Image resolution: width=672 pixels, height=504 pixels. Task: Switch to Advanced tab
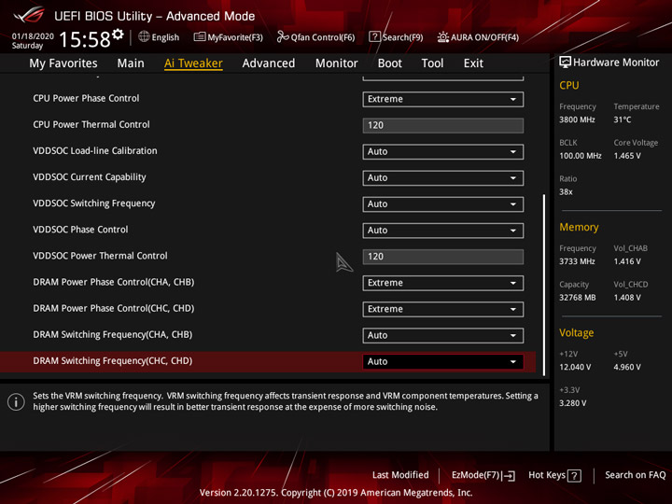pos(269,63)
